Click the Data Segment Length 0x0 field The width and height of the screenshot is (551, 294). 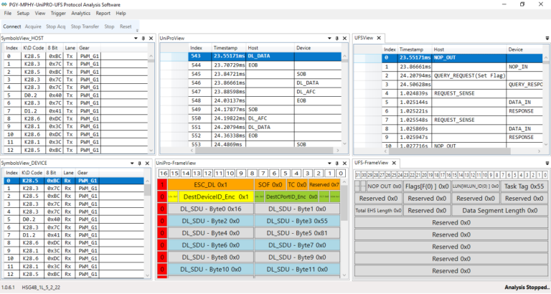pos(499,210)
